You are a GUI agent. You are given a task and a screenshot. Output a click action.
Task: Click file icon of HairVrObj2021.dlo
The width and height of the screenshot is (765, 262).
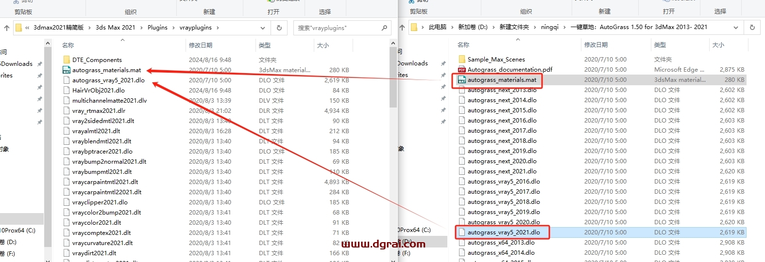pyautogui.click(x=67, y=90)
